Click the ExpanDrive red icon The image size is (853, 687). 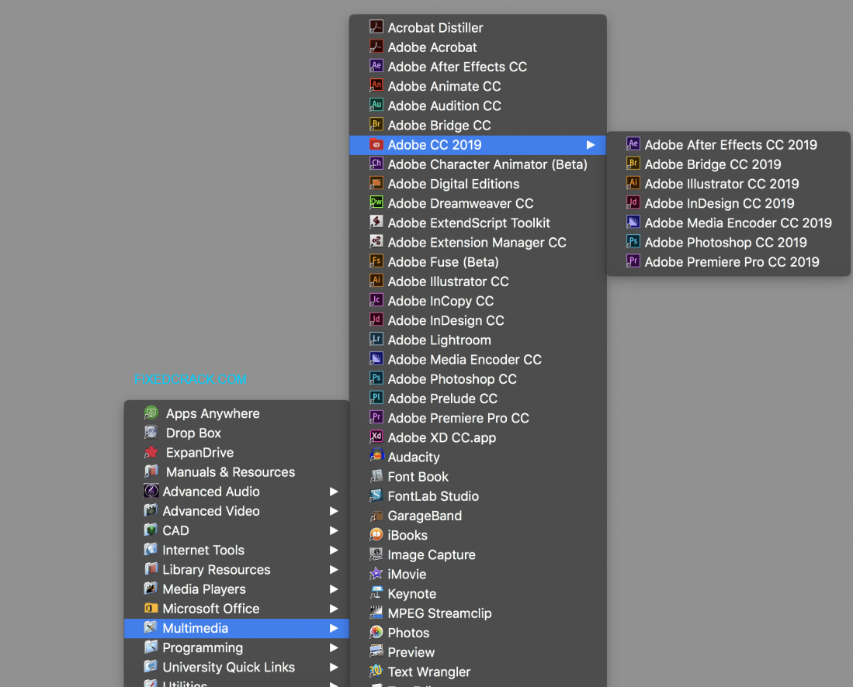click(151, 452)
